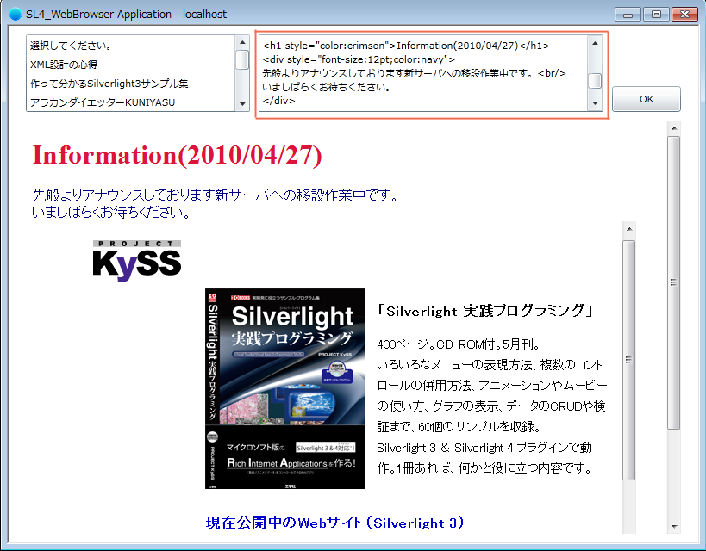Click the Silverlight book cover image
This screenshot has width=706, height=551.
[x=284, y=388]
